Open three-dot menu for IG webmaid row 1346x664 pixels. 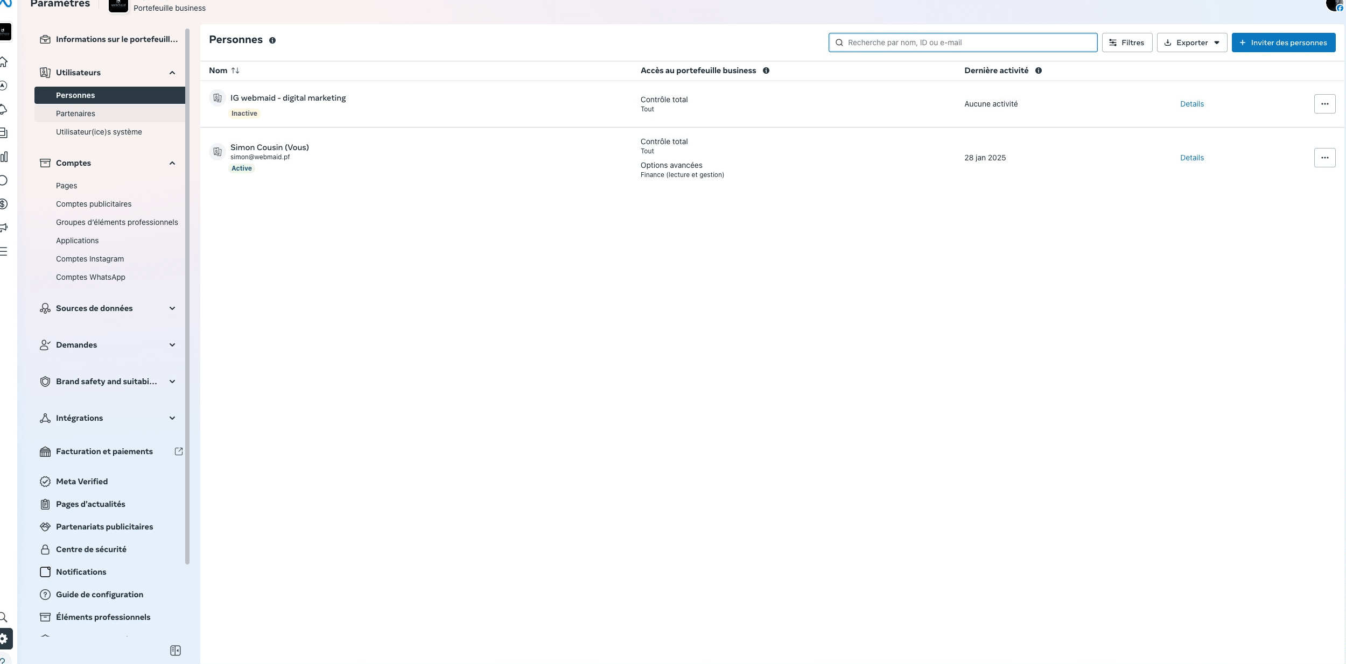1324,104
